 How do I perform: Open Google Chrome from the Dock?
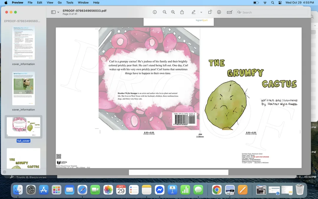pos(217,190)
